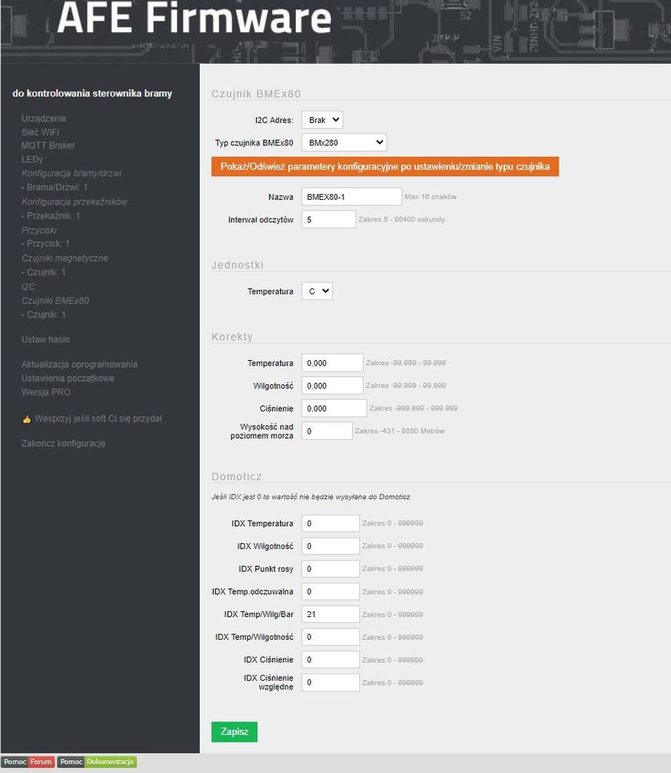Click the 'Max 16 znaków' hint text
Viewport: 671px width, 773px height.
coord(431,197)
